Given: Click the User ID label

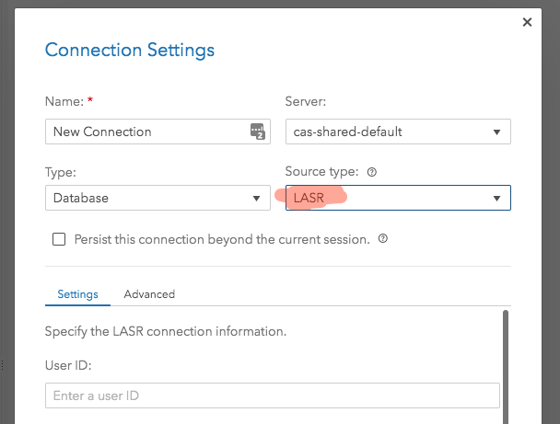Looking at the screenshot, I should 68,365.
